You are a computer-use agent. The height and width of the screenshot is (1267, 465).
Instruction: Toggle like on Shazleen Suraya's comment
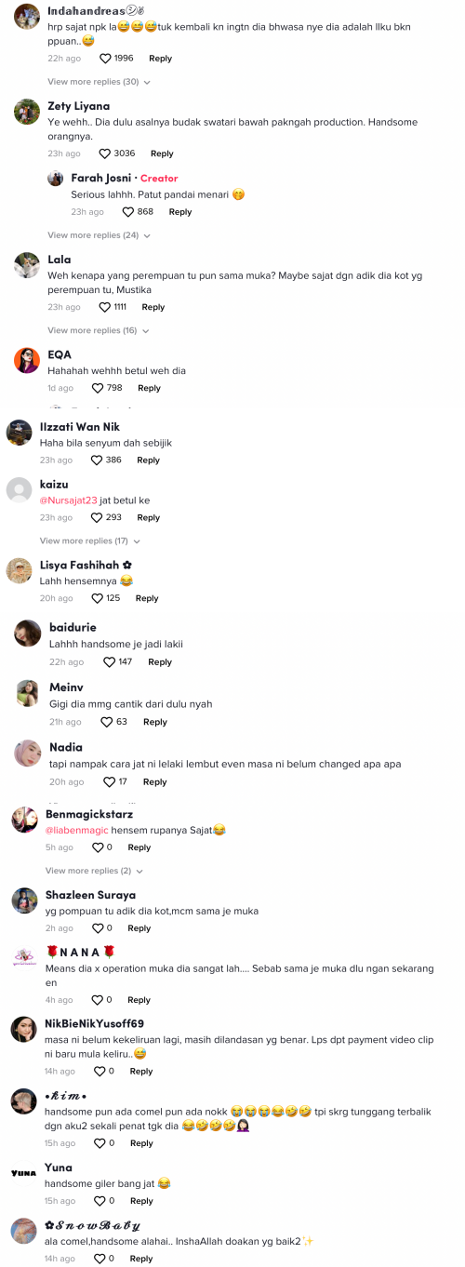(x=98, y=928)
